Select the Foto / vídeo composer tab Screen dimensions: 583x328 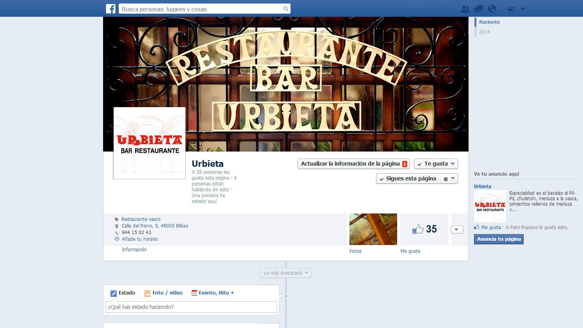[163, 293]
